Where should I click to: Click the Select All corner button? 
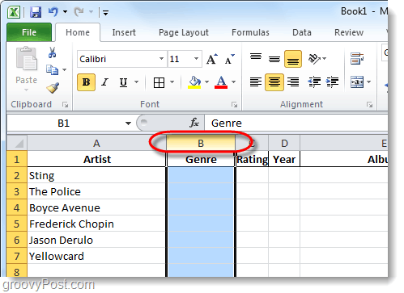pyautogui.click(x=17, y=144)
